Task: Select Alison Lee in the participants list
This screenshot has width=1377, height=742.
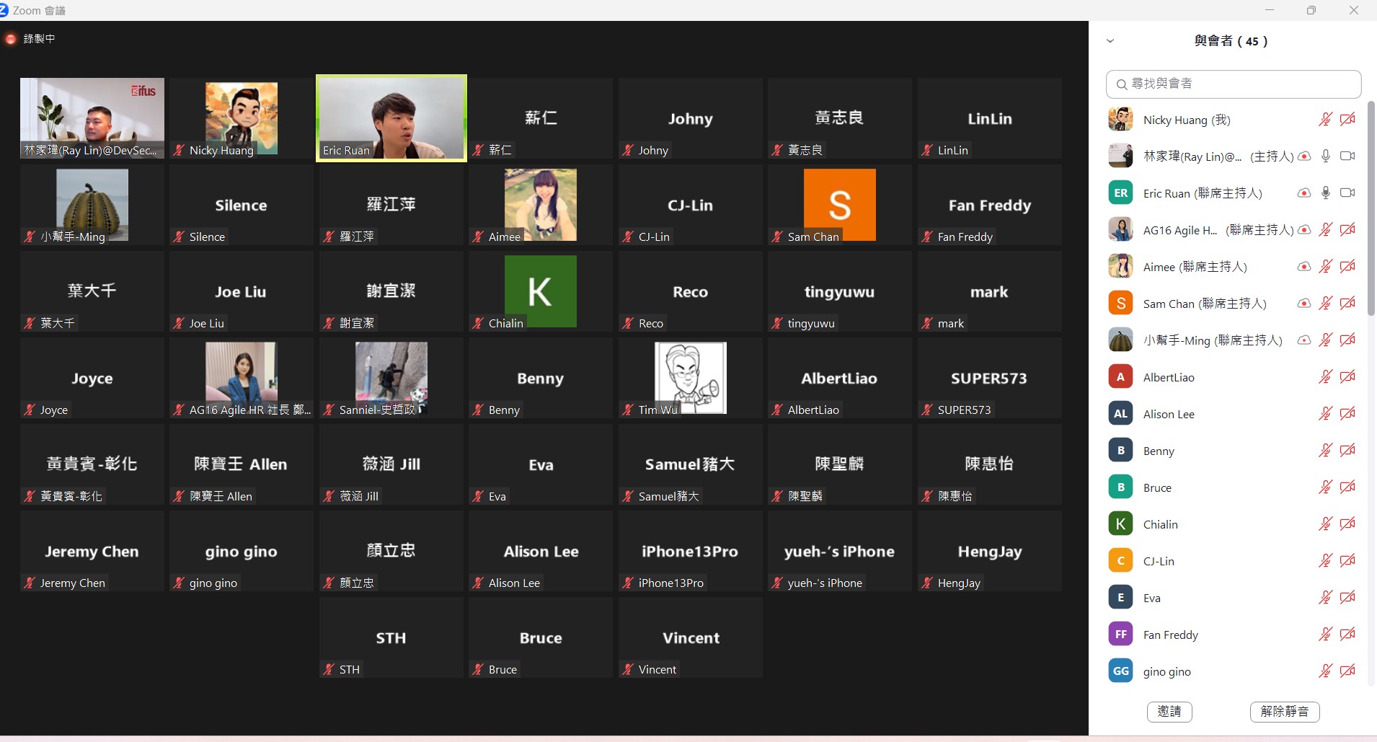Action: (1169, 414)
